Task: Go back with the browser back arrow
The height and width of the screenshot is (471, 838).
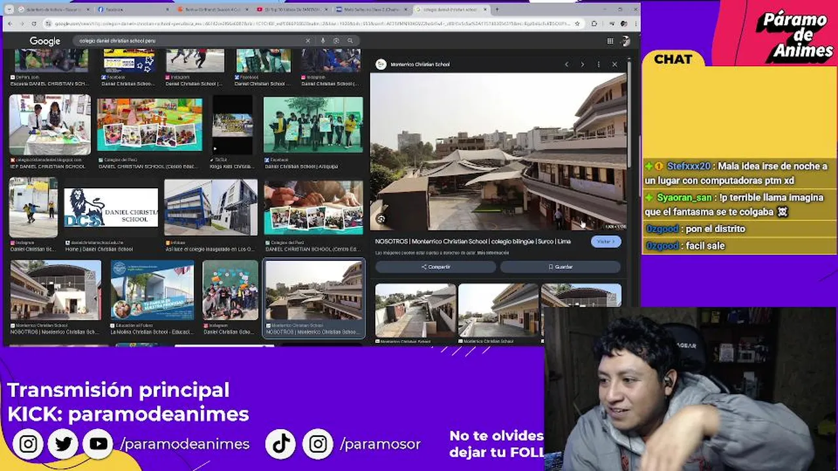Action: pos(11,24)
